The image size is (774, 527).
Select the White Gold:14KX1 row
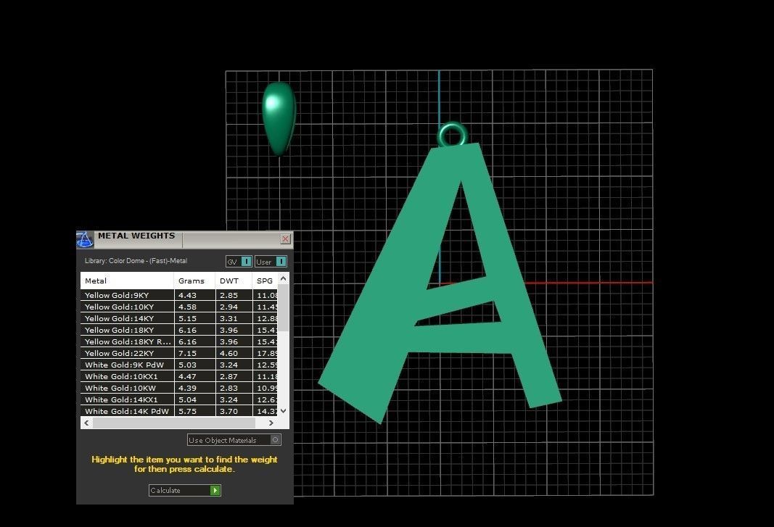tap(179, 399)
